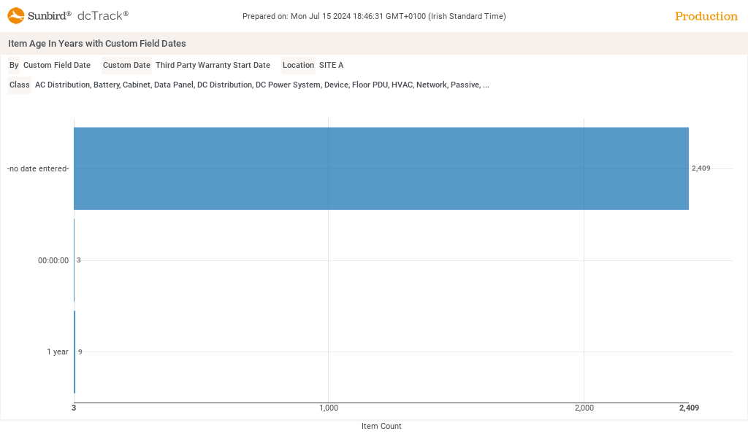Screen dimensions: 748x439
Task: Click the Sunbird bird logo icon
Action: 16,15
